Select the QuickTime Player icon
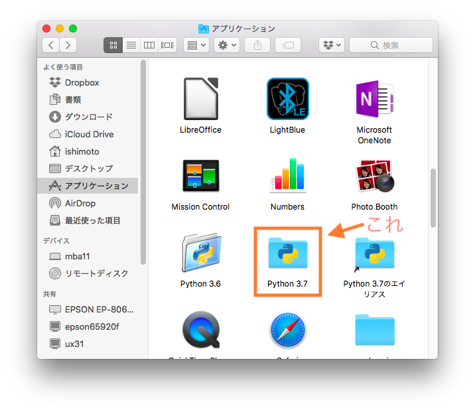 (201, 330)
